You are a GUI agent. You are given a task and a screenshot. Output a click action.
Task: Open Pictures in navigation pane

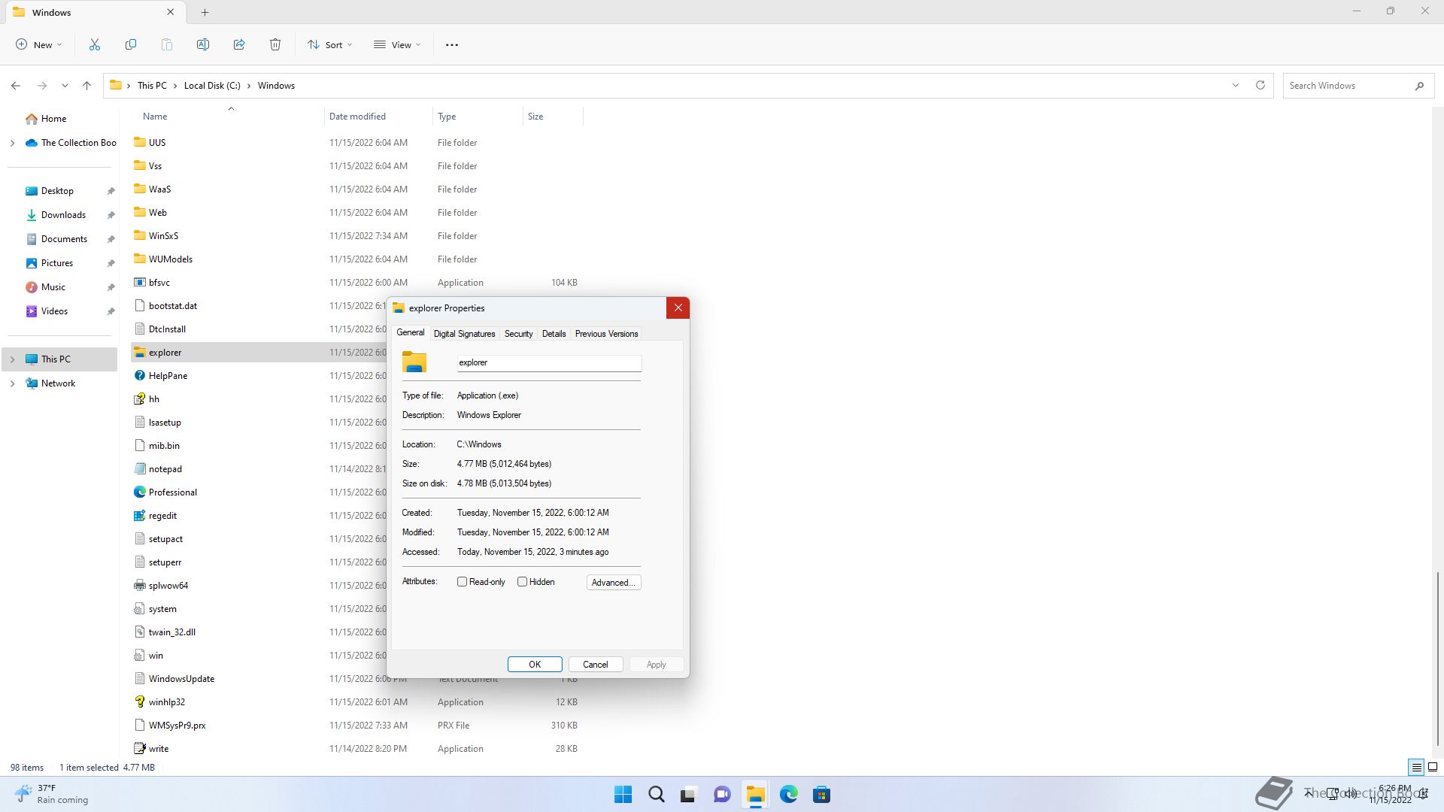tap(57, 263)
